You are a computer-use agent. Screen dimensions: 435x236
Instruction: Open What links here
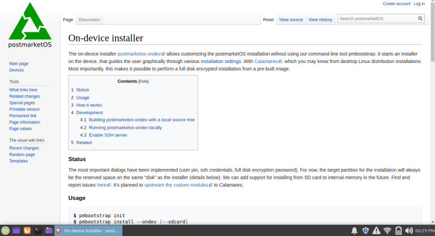pyautogui.click(x=23, y=90)
